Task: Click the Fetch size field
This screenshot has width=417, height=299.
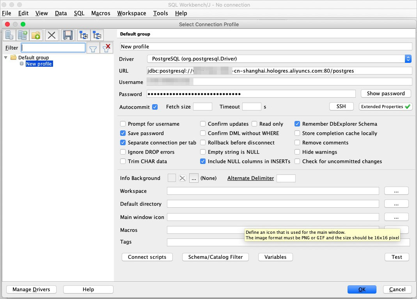Action: (x=203, y=107)
